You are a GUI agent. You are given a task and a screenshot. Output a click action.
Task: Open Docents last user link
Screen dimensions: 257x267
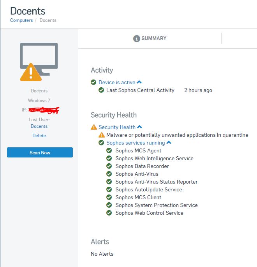tap(39, 126)
